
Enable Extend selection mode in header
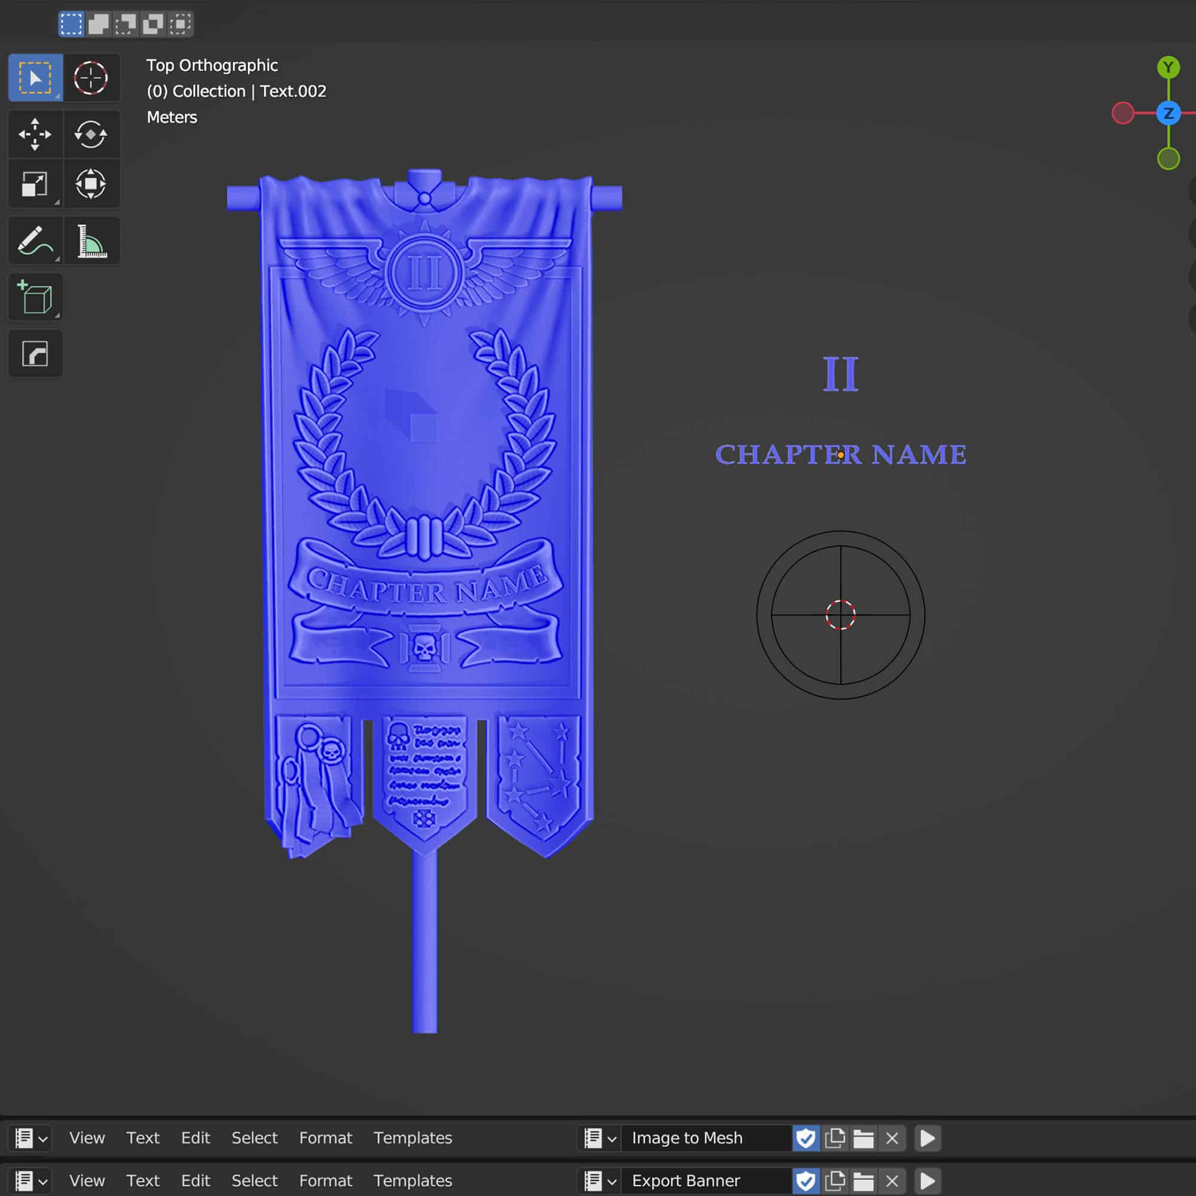[x=99, y=24]
